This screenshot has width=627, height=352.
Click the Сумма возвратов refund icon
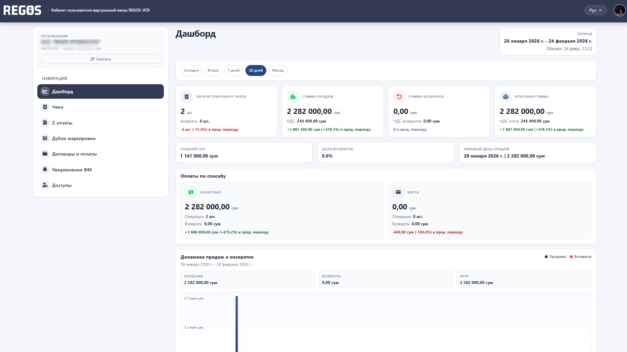point(399,97)
